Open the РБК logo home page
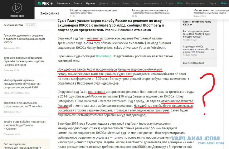The width and height of the screenshot is (229, 149). [44, 4]
